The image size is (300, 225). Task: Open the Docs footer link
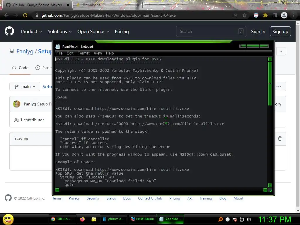pyautogui.click(x=127, y=198)
